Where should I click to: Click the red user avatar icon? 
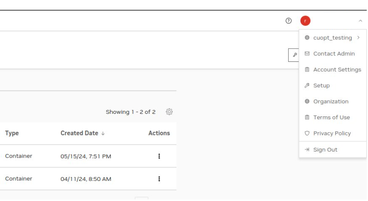(x=305, y=21)
